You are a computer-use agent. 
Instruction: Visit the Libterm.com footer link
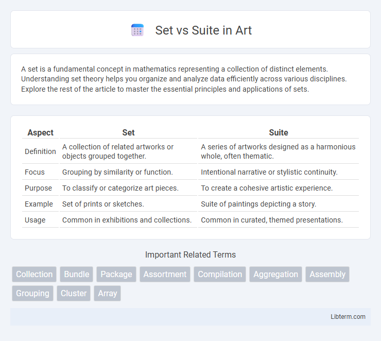[x=348, y=316]
